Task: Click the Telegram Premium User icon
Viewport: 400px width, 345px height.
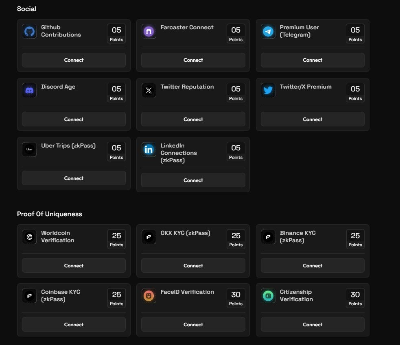Action: point(268,31)
